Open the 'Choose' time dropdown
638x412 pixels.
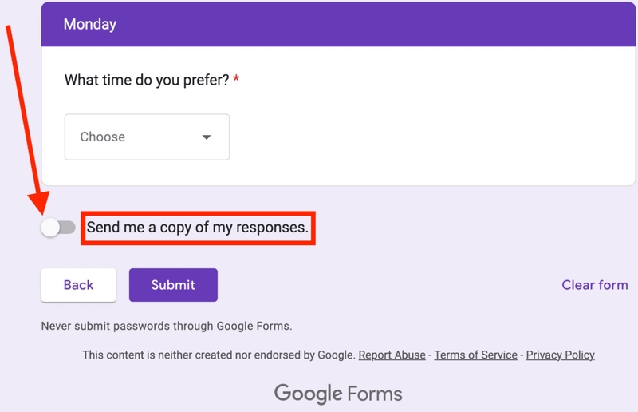pyautogui.click(x=147, y=137)
